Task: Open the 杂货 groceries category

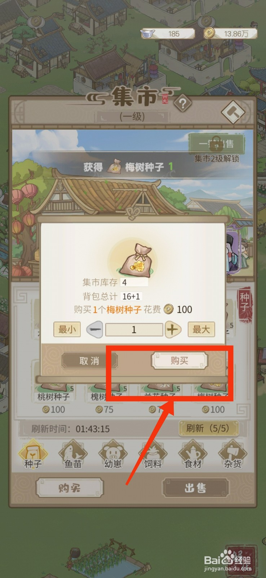Action: 232,454
